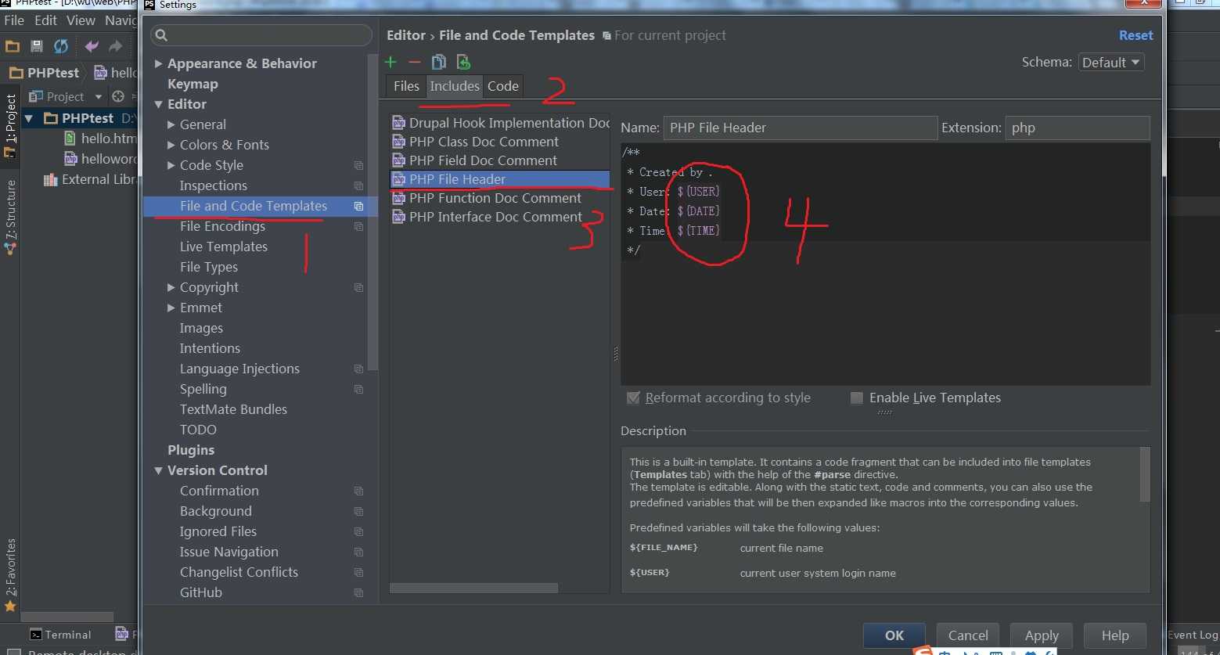
Task: Click the Extension input field
Action: (x=1078, y=128)
